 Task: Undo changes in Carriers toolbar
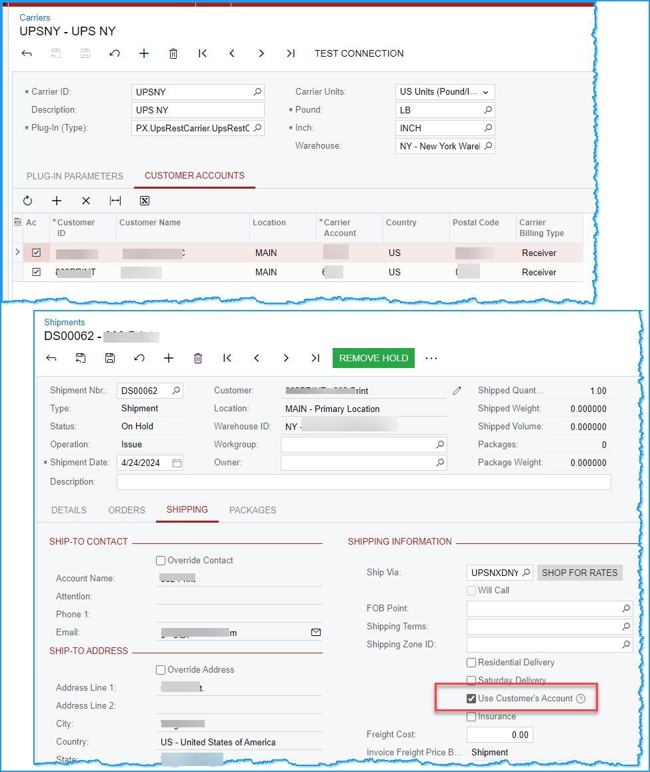tap(115, 53)
